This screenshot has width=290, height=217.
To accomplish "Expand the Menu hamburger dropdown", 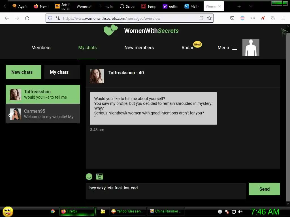I will click(227, 47).
